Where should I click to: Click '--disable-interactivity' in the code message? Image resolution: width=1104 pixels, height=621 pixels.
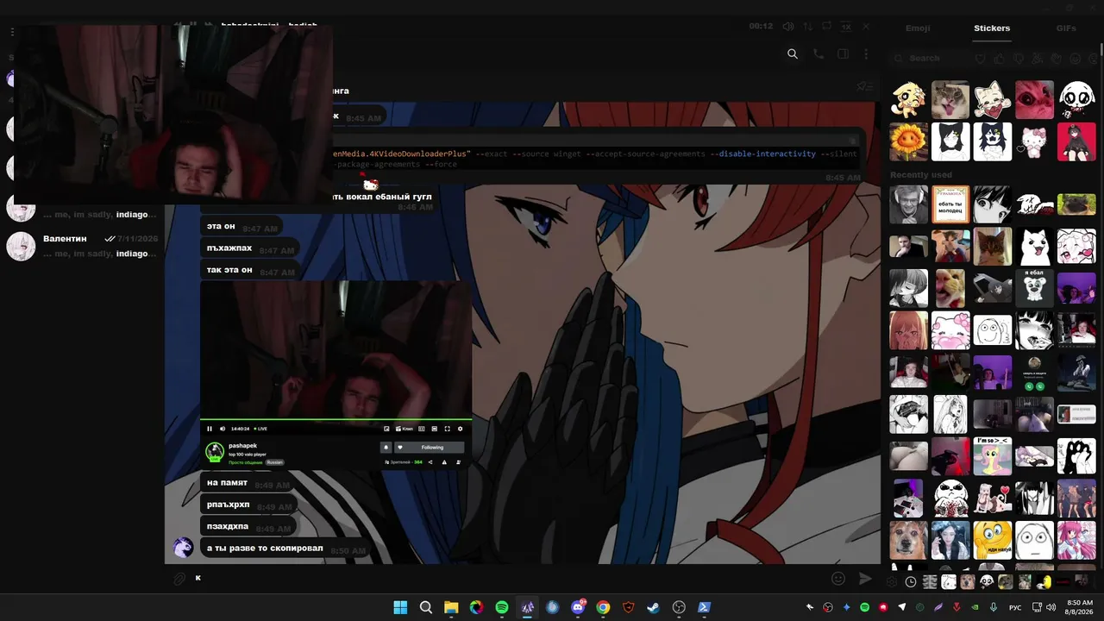pyautogui.click(x=762, y=154)
